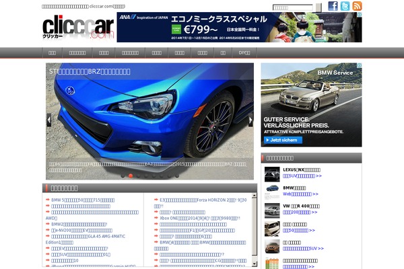Open the orange RSS feed icon

point(357,6)
